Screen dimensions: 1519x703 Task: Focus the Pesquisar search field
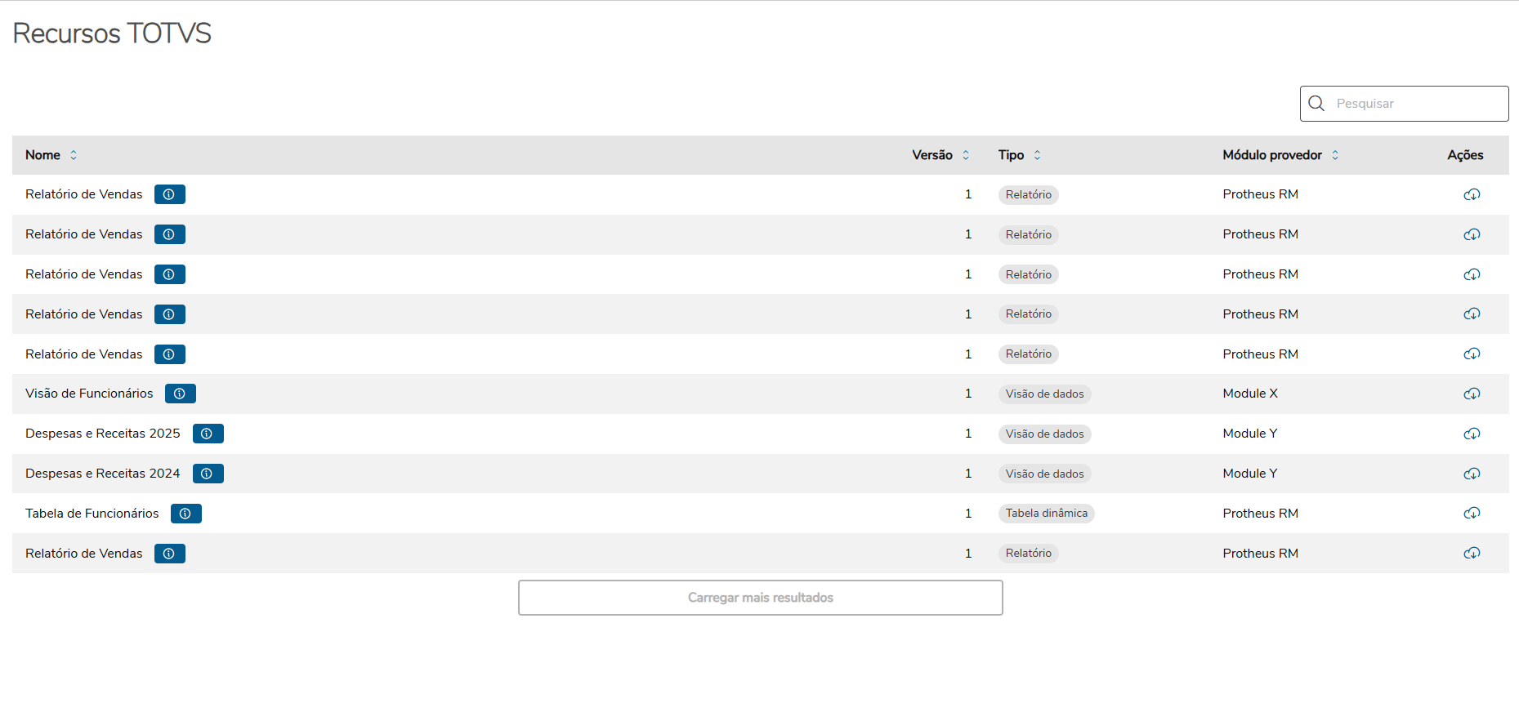(x=1418, y=104)
